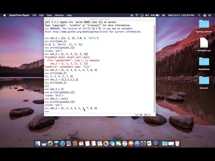This screenshot has height=161, width=215.
Task: Open the View menu
Action: (49, 15)
